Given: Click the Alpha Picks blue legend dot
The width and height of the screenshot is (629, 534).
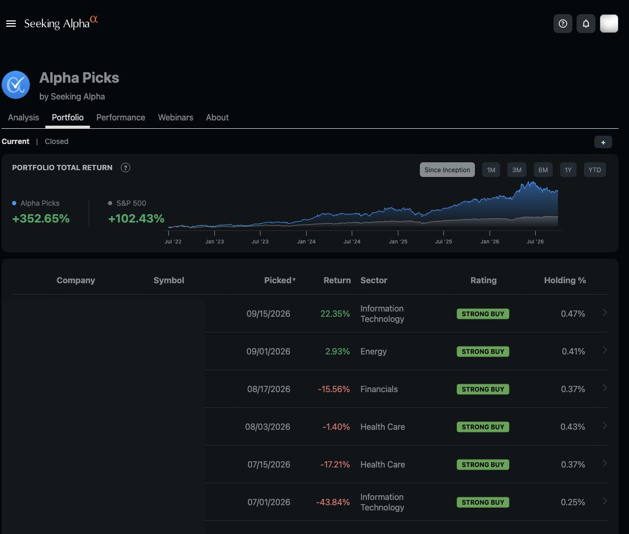Looking at the screenshot, I should coord(14,203).
